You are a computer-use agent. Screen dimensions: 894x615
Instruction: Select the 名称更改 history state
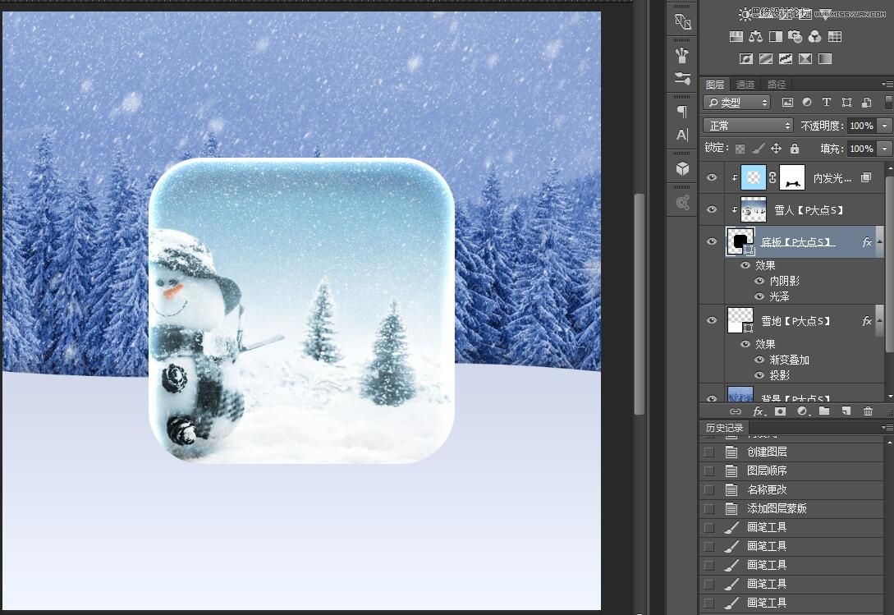pos(767,490)
